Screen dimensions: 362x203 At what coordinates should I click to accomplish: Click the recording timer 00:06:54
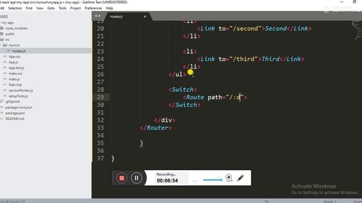click(x=167, y=180)
